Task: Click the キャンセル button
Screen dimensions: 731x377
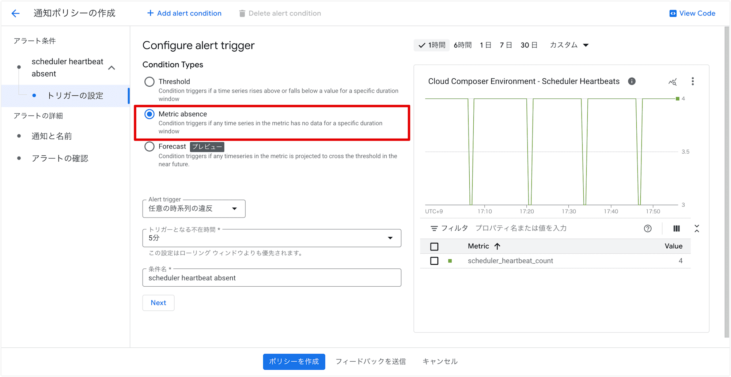Action: [x=440, y=362]
